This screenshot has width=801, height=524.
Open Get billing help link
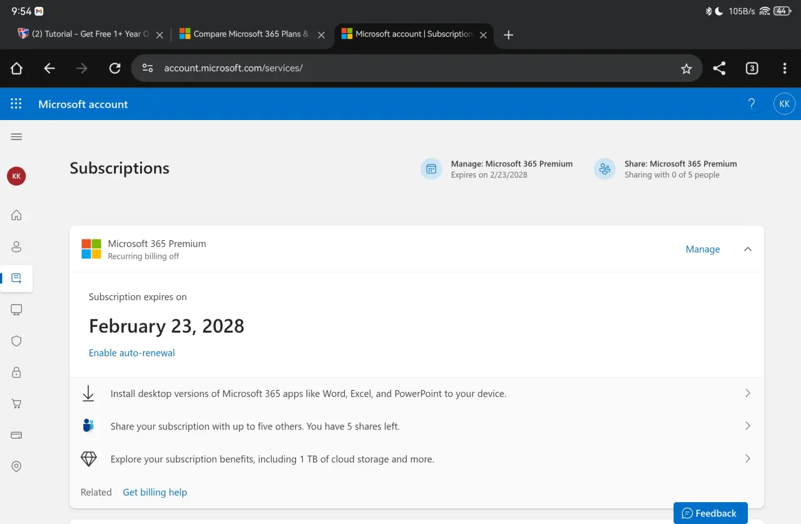coord(155,492)
